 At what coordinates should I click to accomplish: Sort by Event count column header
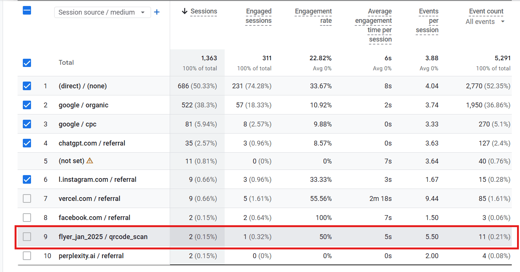click(486, 11)
